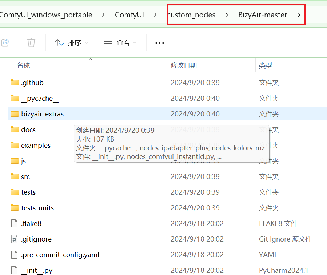Select the docs folder icon
This screenshot has width=327, height=275.
click(15, 129)
